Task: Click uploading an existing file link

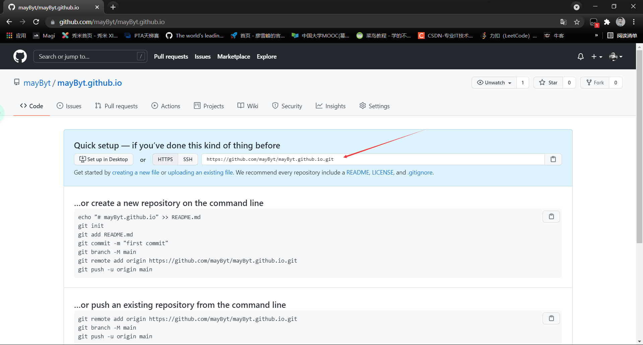Action: pyautogui.click(x=200, y=172)
